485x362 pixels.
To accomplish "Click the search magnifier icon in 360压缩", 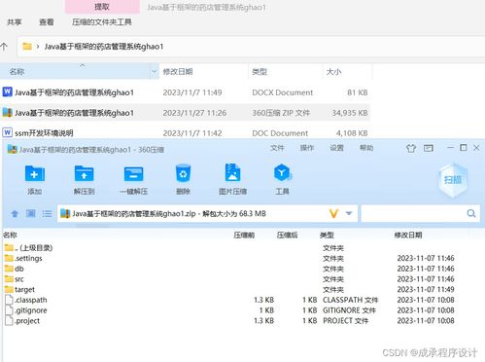I will pos(471,213).
